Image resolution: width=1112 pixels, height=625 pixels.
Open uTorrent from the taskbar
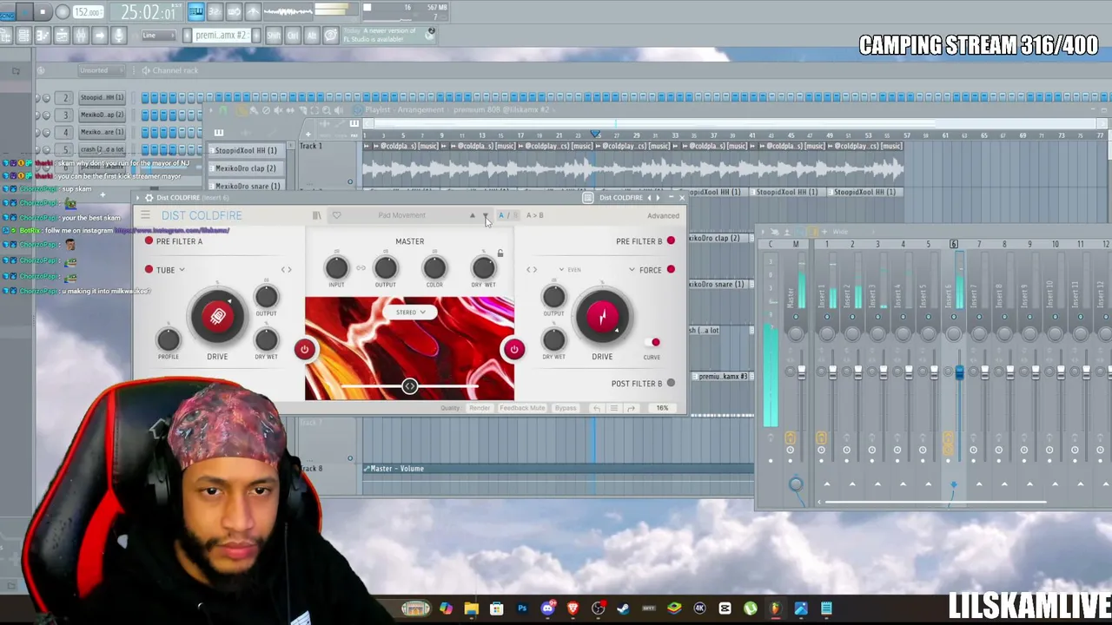pos(750,609)
